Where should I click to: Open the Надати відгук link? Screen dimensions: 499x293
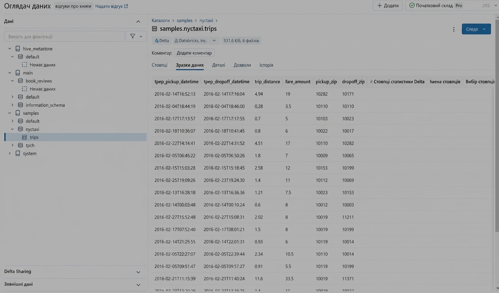click(x=112, y=6)
